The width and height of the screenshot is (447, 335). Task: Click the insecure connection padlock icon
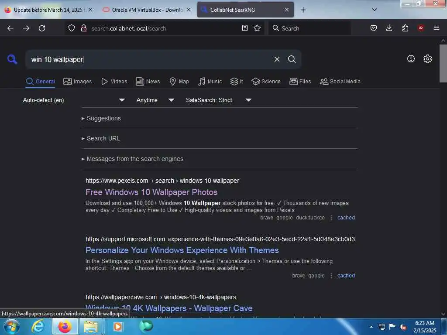coord(84,28)
